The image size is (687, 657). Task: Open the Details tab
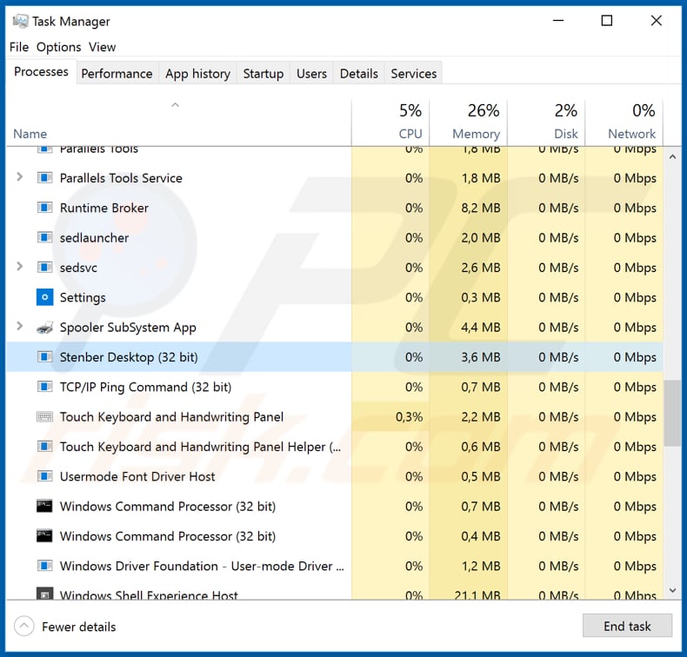click(359, 74)
